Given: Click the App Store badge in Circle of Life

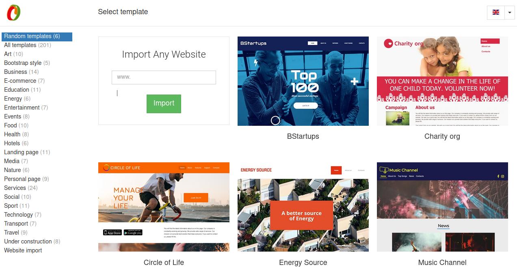Looking at the screenshot, I should [x=112, y=233].
